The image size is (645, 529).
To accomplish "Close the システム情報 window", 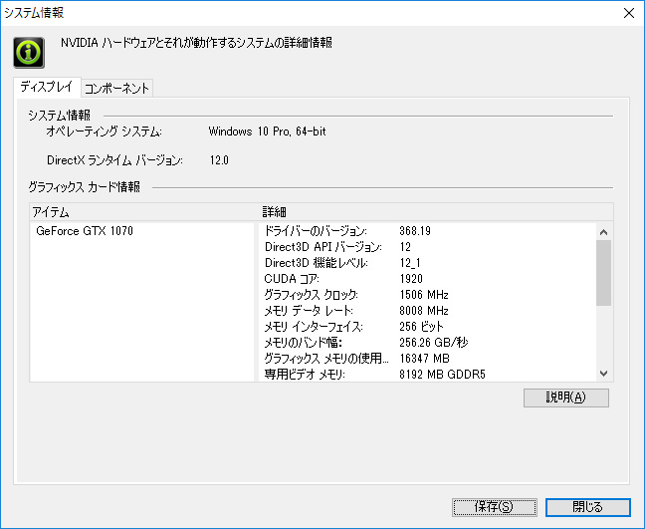I will click(628, 13).
